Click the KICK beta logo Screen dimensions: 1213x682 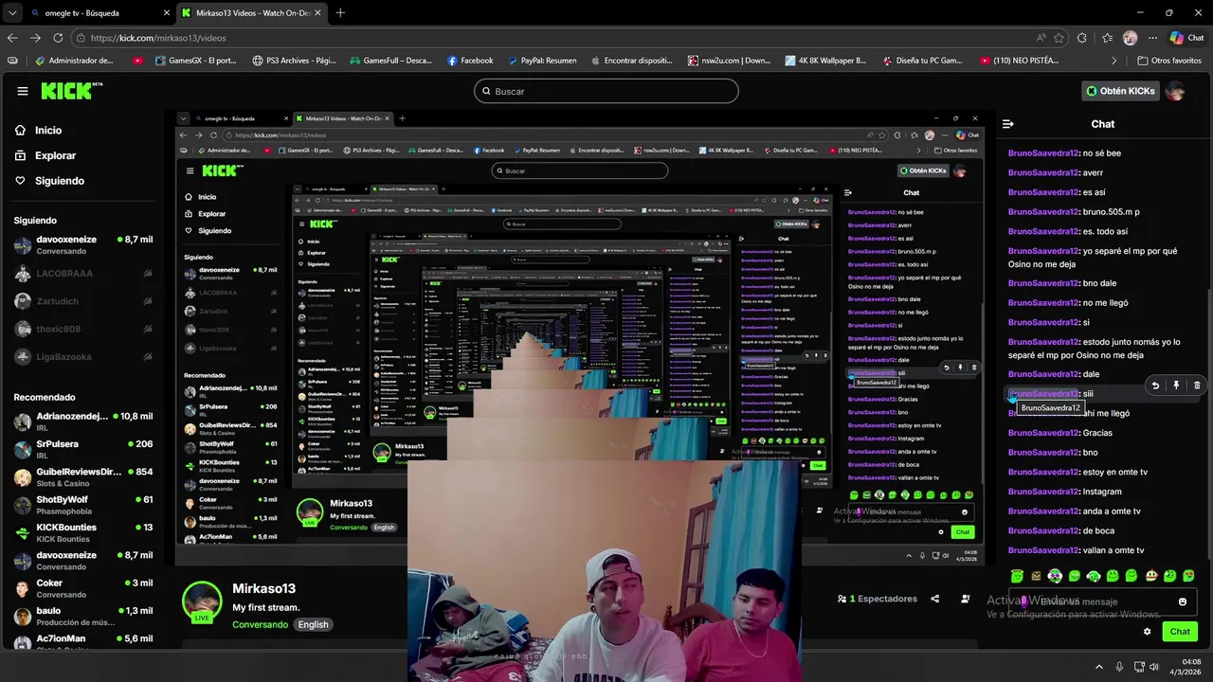tap(72, 91)
